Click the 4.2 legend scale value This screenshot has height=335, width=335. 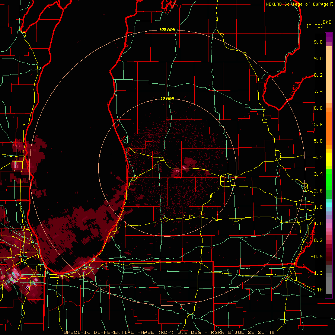pos(318,158)
